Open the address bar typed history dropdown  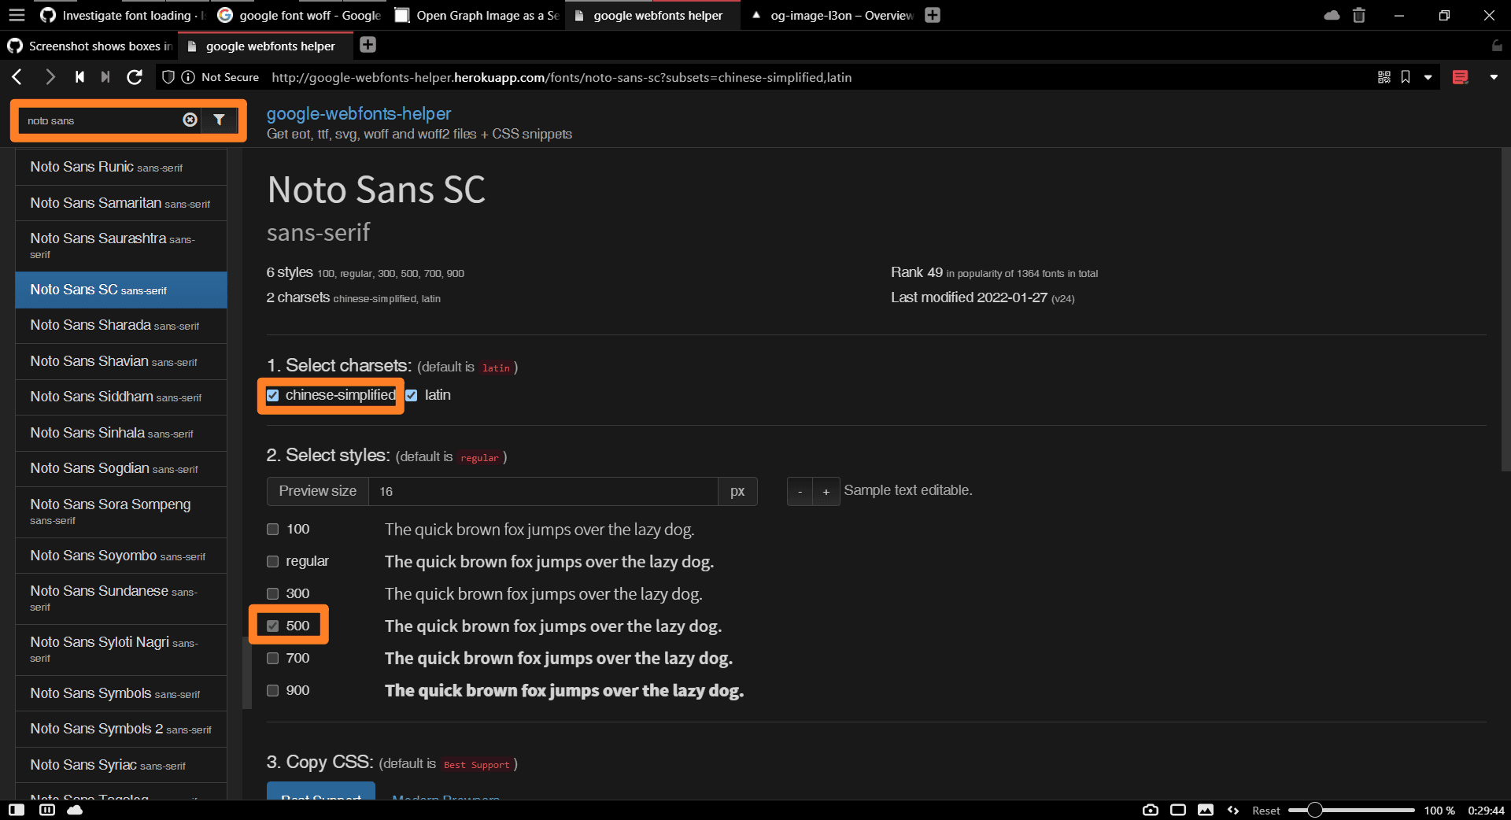click(1428, 77)
